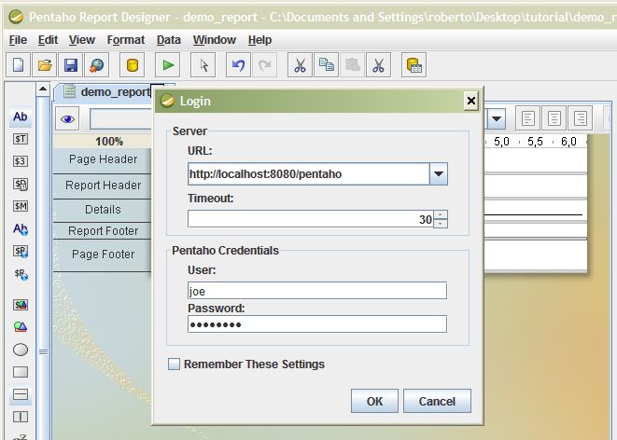Select the plain Ab label element

point(20,117)
